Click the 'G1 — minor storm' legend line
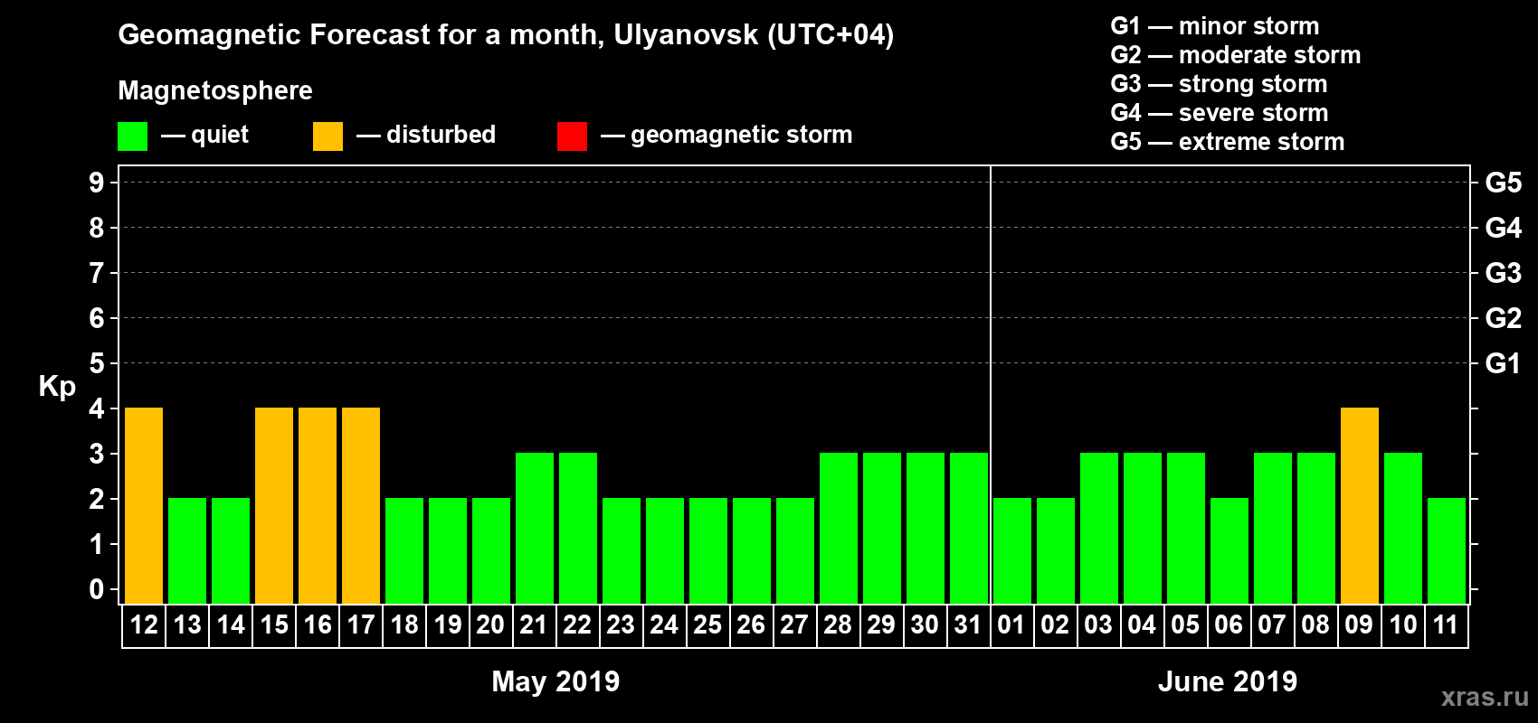The height and width of the screenshot is (723, 1538). coord(1215,26)
